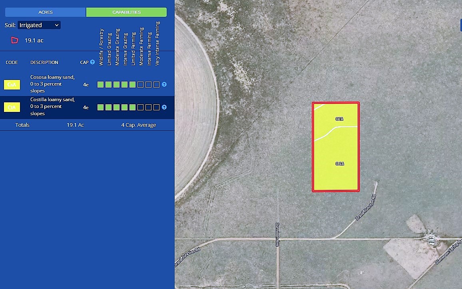The width and height of the screenshot is (462, 289).
Task: Click the Totals row 19.1 Ac value
Action: [x=75, y=125]
